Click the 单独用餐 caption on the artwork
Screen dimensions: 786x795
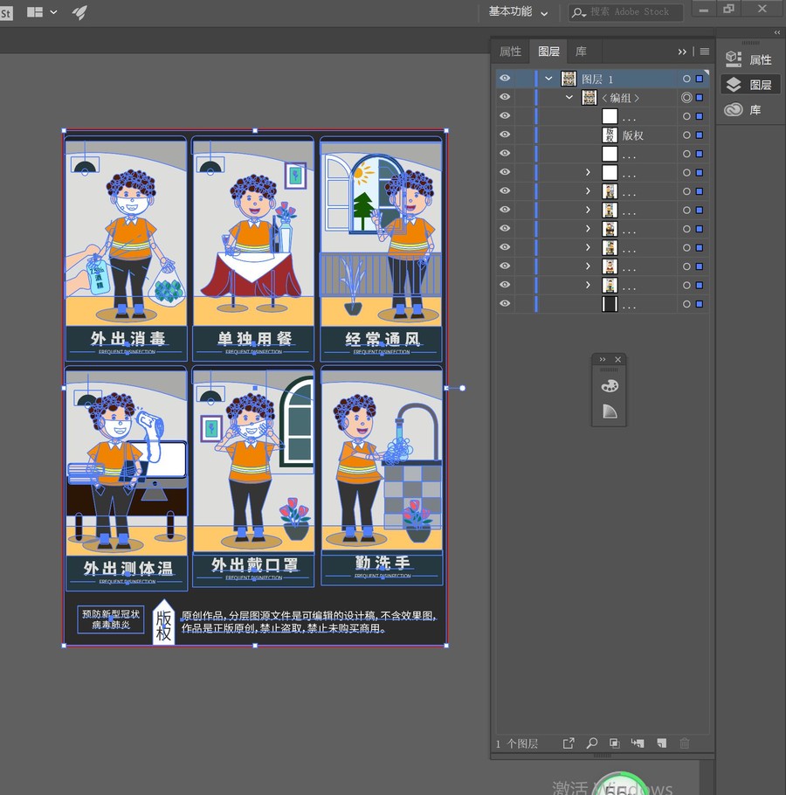[x=254, y=338]
